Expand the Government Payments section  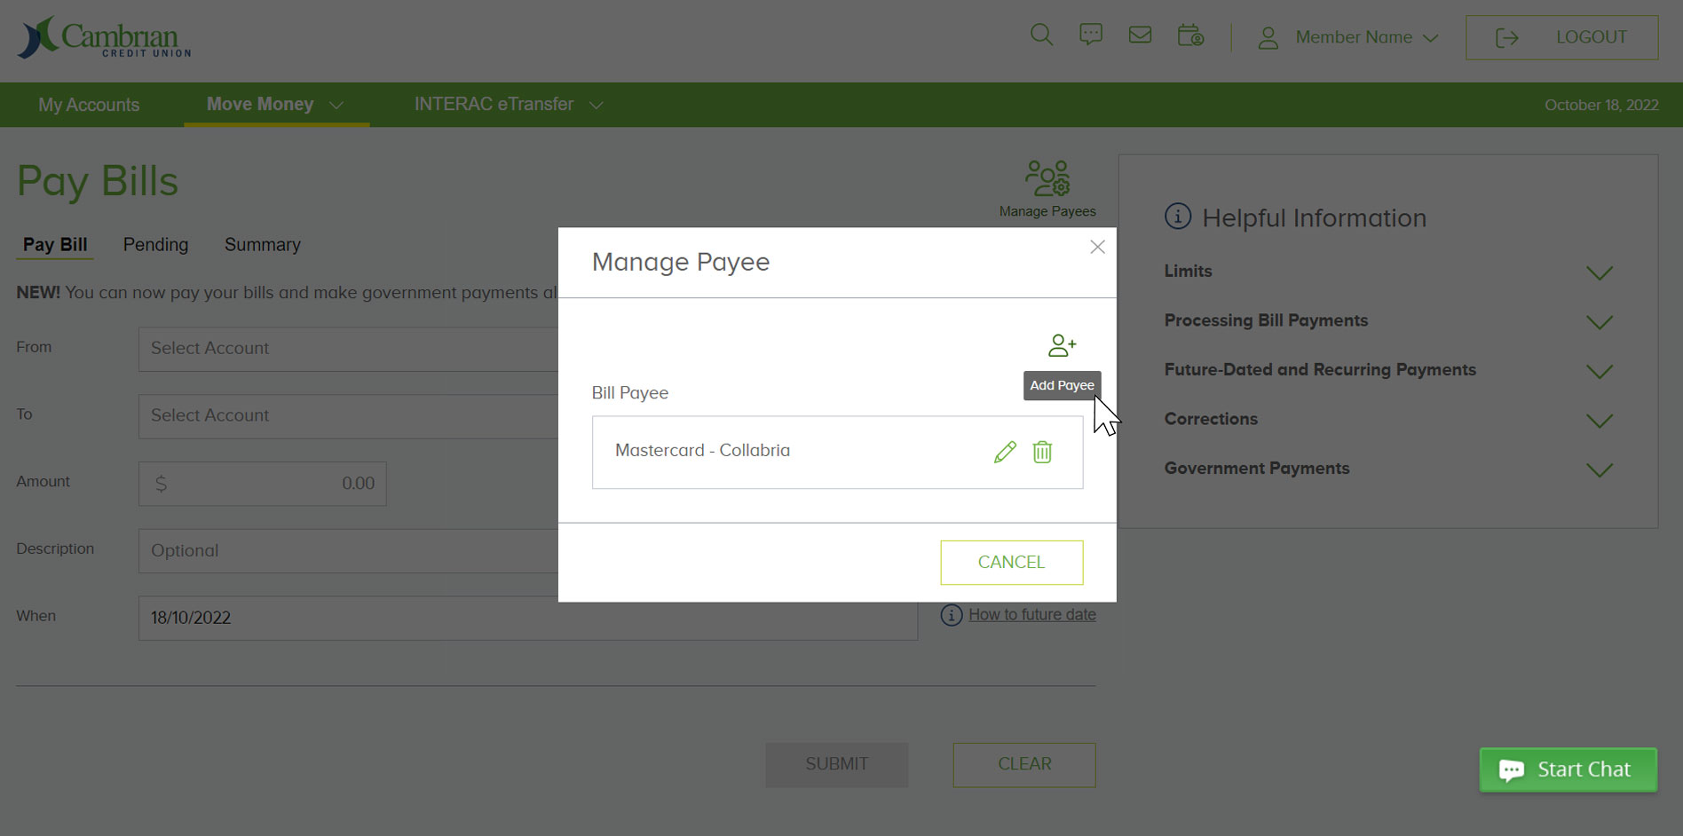pos(1600,469)
